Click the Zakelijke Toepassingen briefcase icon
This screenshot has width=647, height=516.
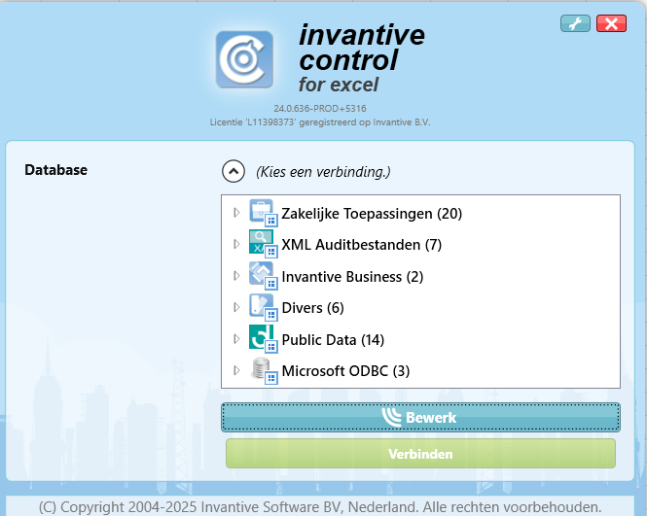263,213
